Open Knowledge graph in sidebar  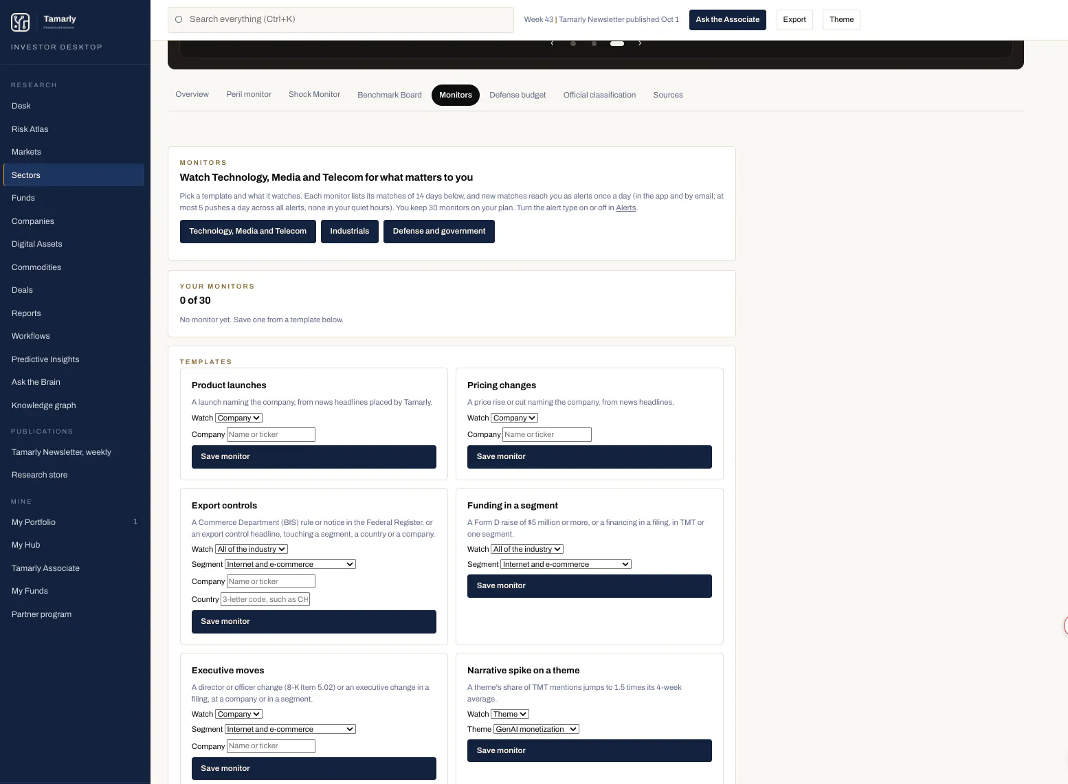(x=74, y=405)
